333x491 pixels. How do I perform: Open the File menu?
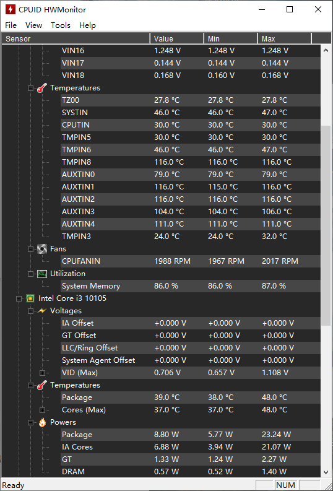click(11, 25)
